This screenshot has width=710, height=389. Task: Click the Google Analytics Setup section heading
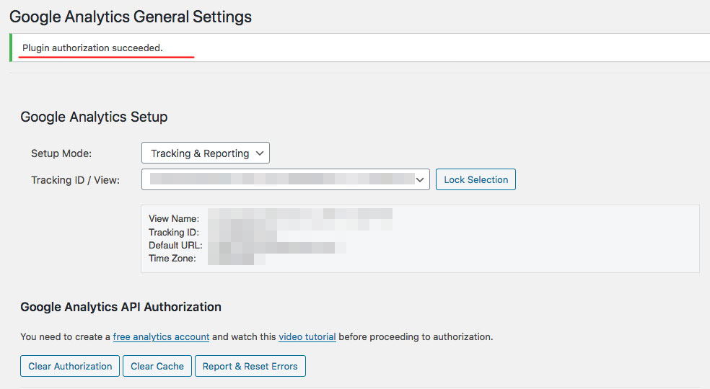(x=94, y=117)
